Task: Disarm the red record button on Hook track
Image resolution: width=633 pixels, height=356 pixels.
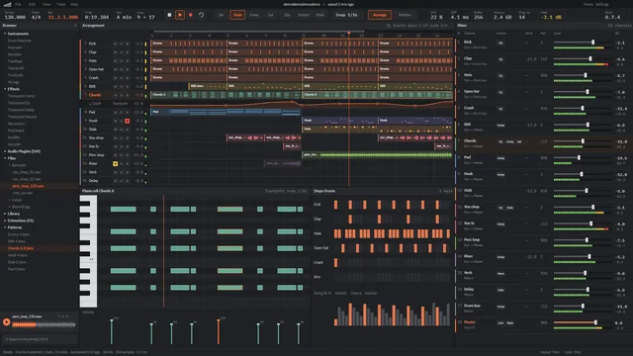Action: (x=128, y=121)
